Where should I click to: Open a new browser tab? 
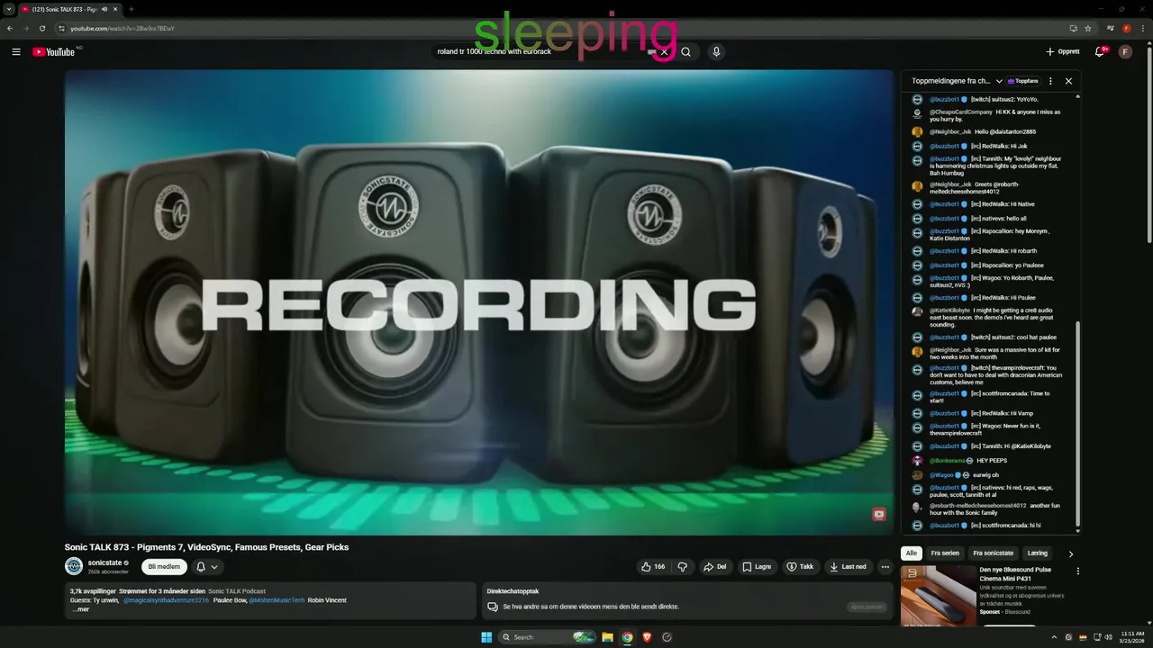[x=132, y=9]
